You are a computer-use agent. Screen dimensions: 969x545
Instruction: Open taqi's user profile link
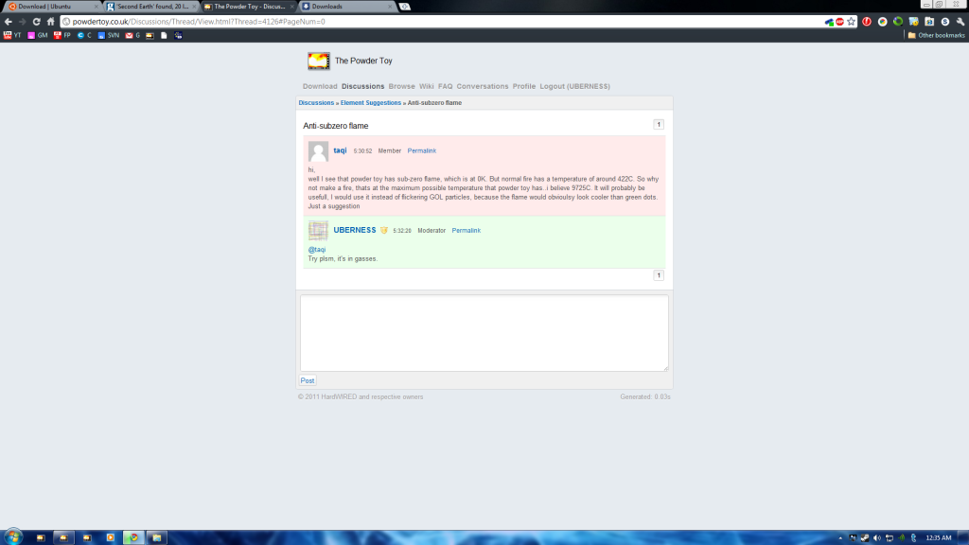340,150
